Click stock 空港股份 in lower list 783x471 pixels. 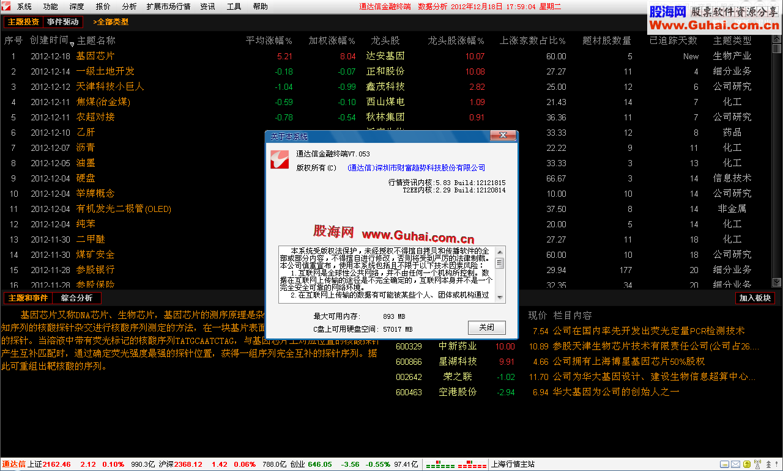458,392
